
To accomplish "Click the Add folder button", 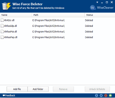I will tap(38, 89).
